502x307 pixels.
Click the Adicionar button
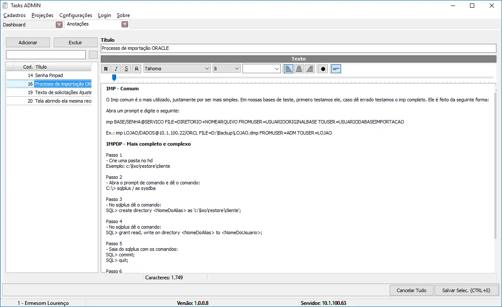28,43
